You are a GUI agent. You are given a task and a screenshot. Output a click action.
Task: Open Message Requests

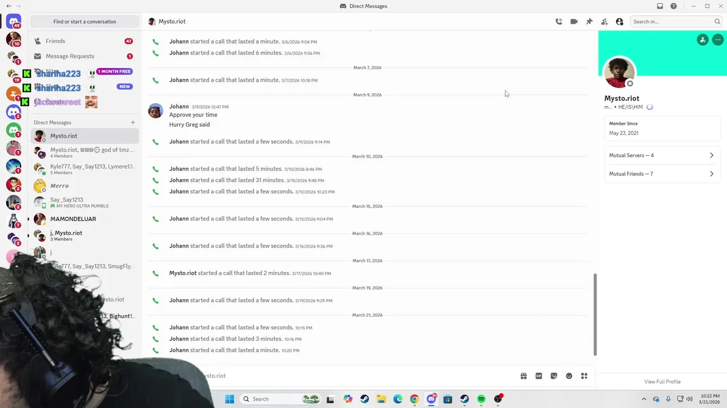tap(85, 56)
